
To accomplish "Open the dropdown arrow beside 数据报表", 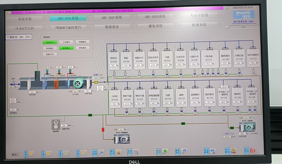I will tap(133, 26).
